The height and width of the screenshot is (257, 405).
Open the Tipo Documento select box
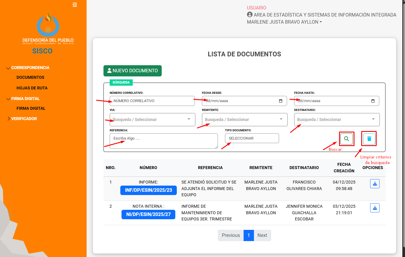point(252,138)
